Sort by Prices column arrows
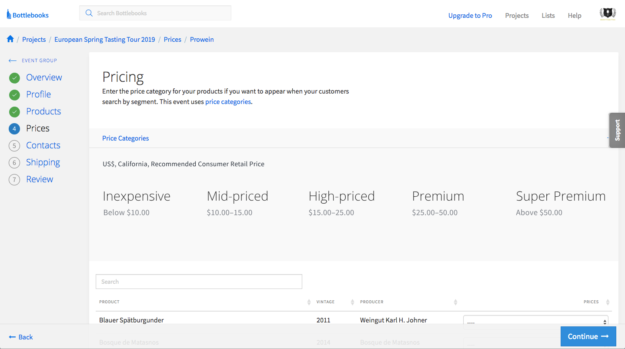 tap(608, 302)
